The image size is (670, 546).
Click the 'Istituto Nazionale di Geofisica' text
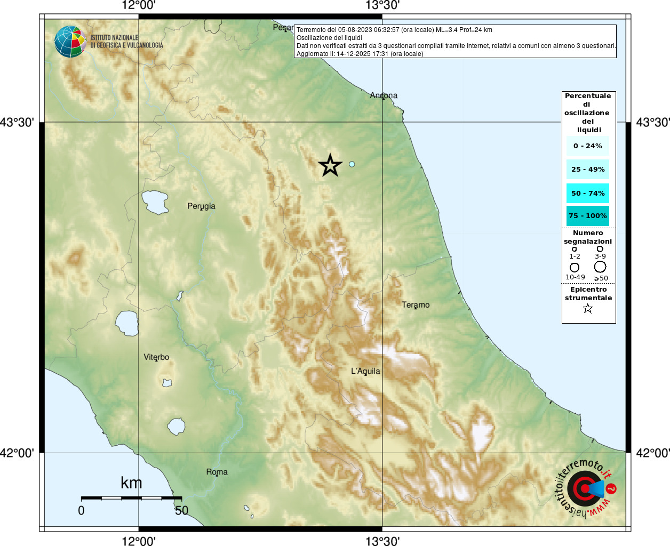[127, 42]
